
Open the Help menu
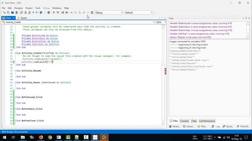[67, 8]
